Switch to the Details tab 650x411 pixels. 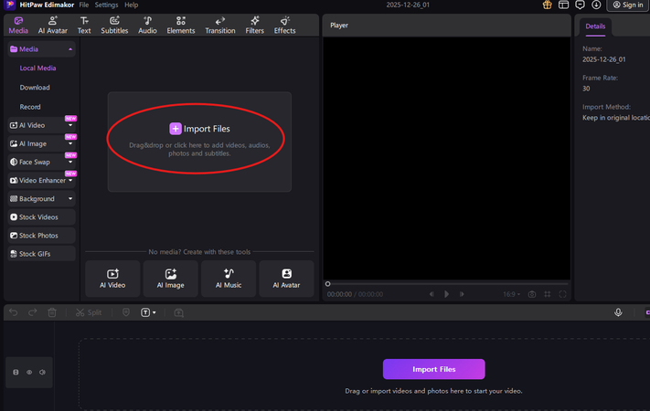pos(595,26)
